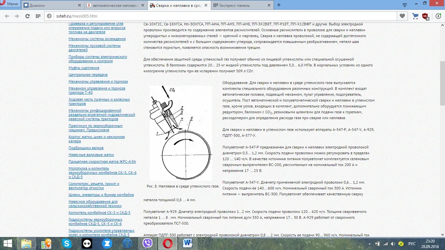
Task: Switch to the Диалоги tab
Action: click(52, 5)
